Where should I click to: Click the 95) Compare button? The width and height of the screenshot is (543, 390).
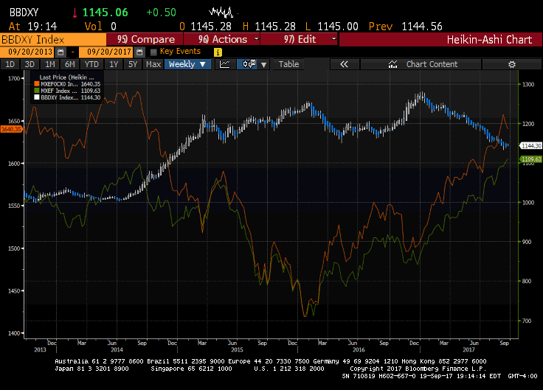145,39
